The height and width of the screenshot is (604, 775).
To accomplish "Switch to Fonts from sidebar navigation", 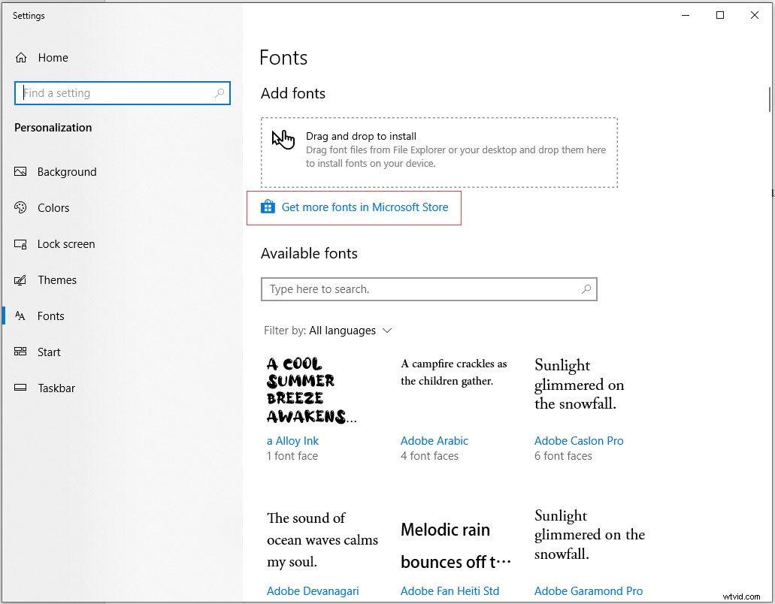I will (x=49, y=316).
